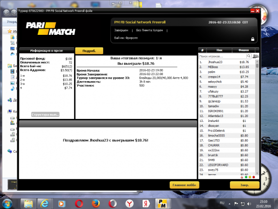
Task: Show hidden tray icons arrow
Action: tap(229, 204)
